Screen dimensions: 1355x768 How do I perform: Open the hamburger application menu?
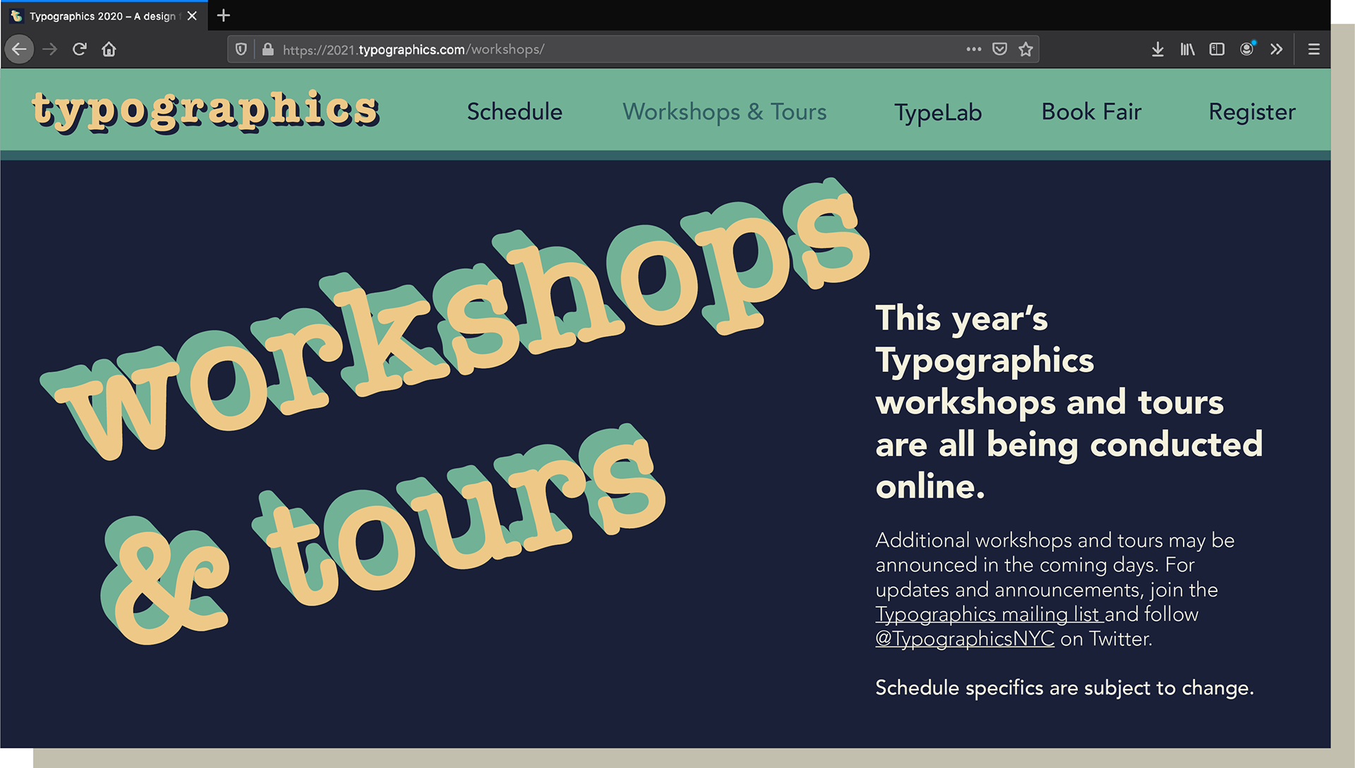pos(1313,49)
